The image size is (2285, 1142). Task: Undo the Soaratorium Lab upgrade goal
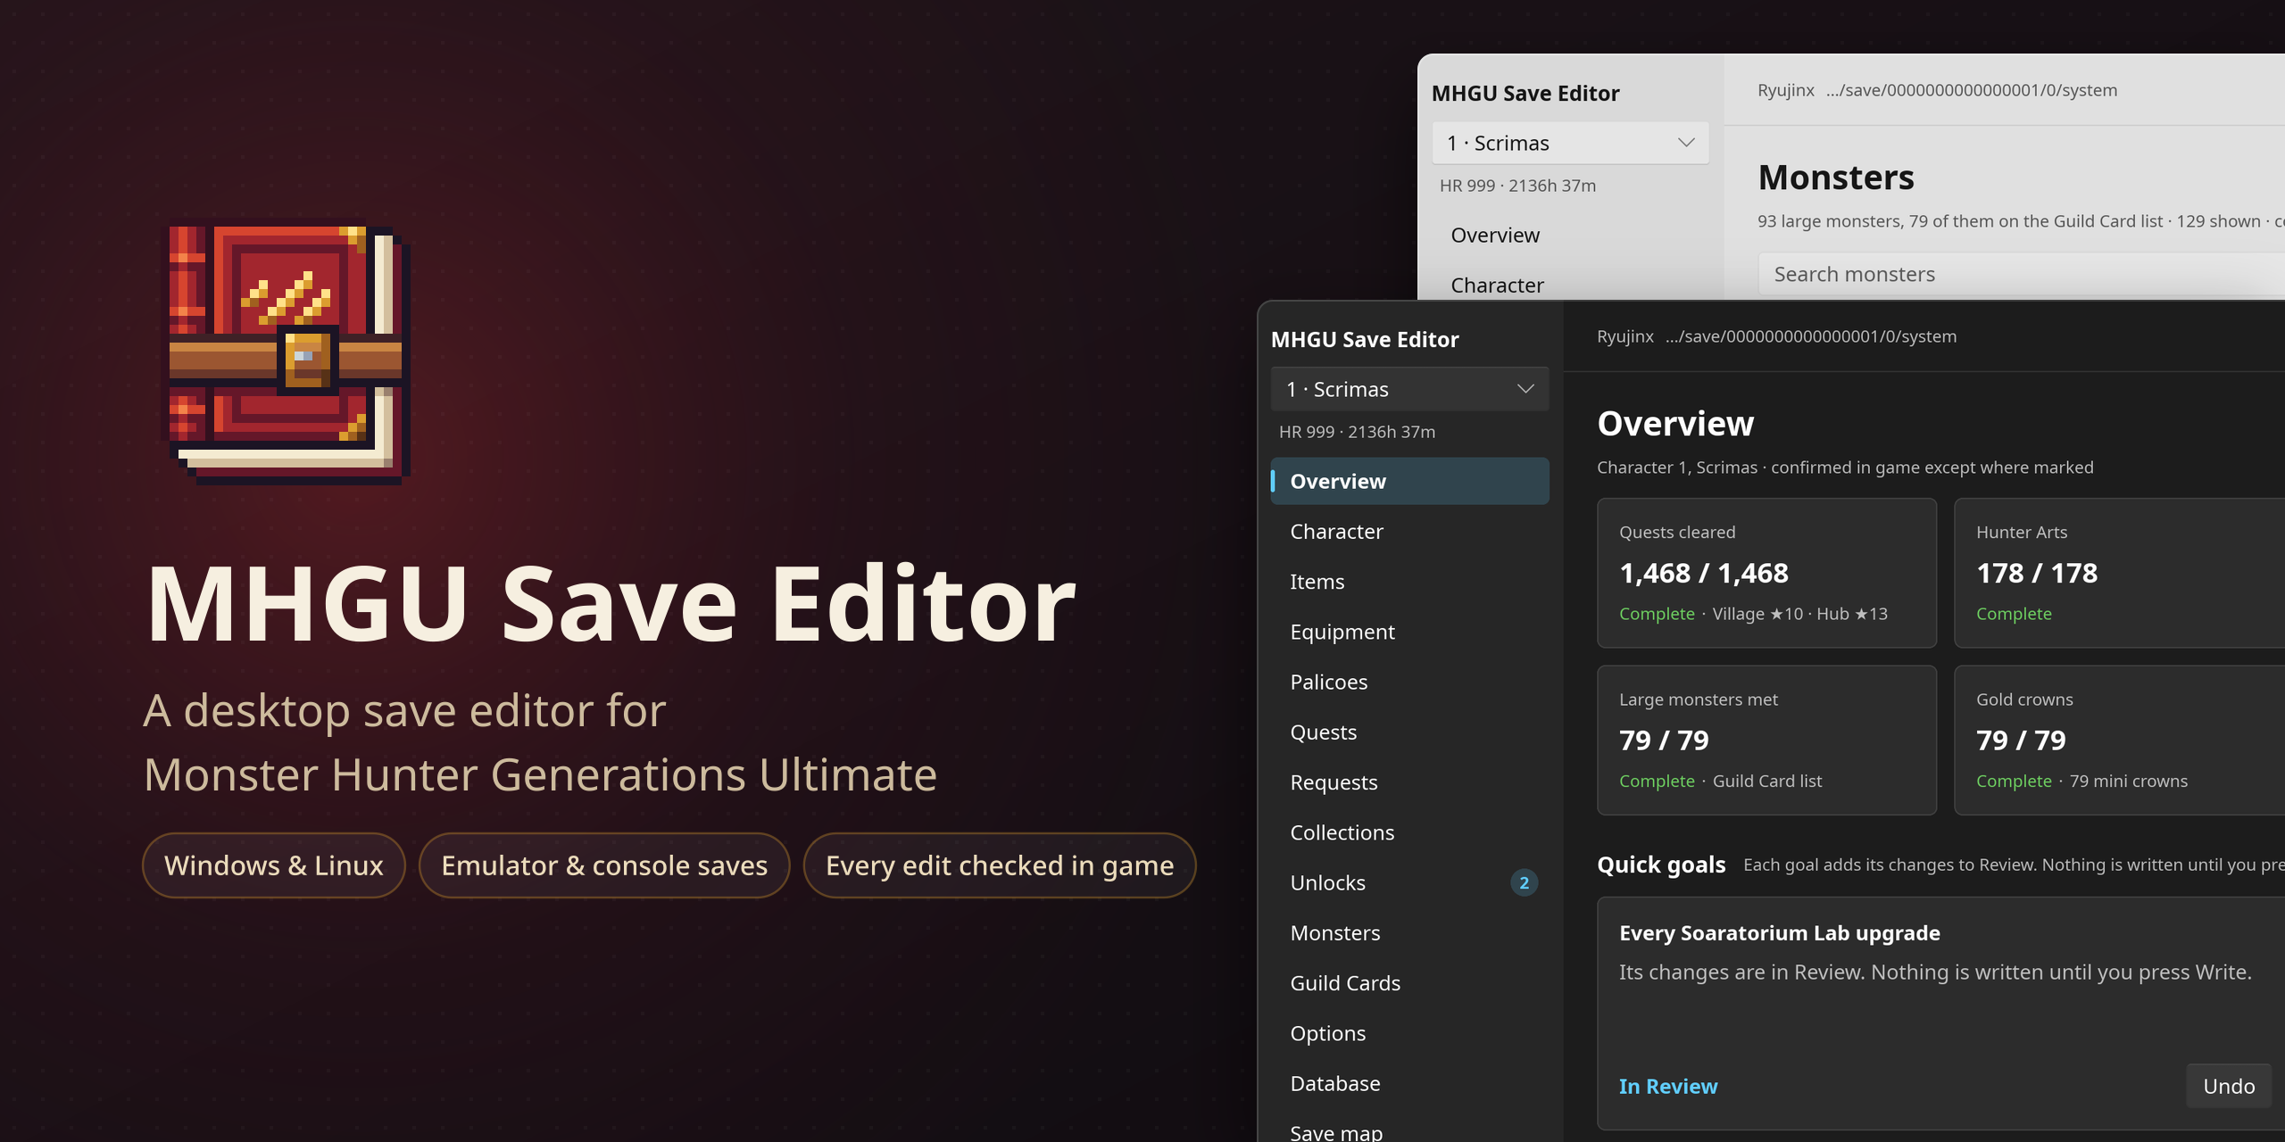pyautogui.click(x=2229, y=1086)
